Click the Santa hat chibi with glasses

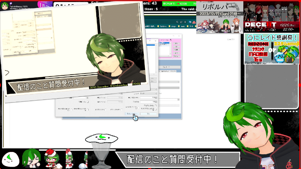[x=52, y=159]
